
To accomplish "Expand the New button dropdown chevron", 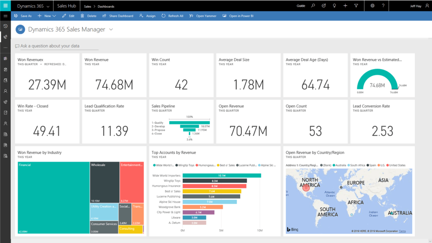I will (54, 16).
